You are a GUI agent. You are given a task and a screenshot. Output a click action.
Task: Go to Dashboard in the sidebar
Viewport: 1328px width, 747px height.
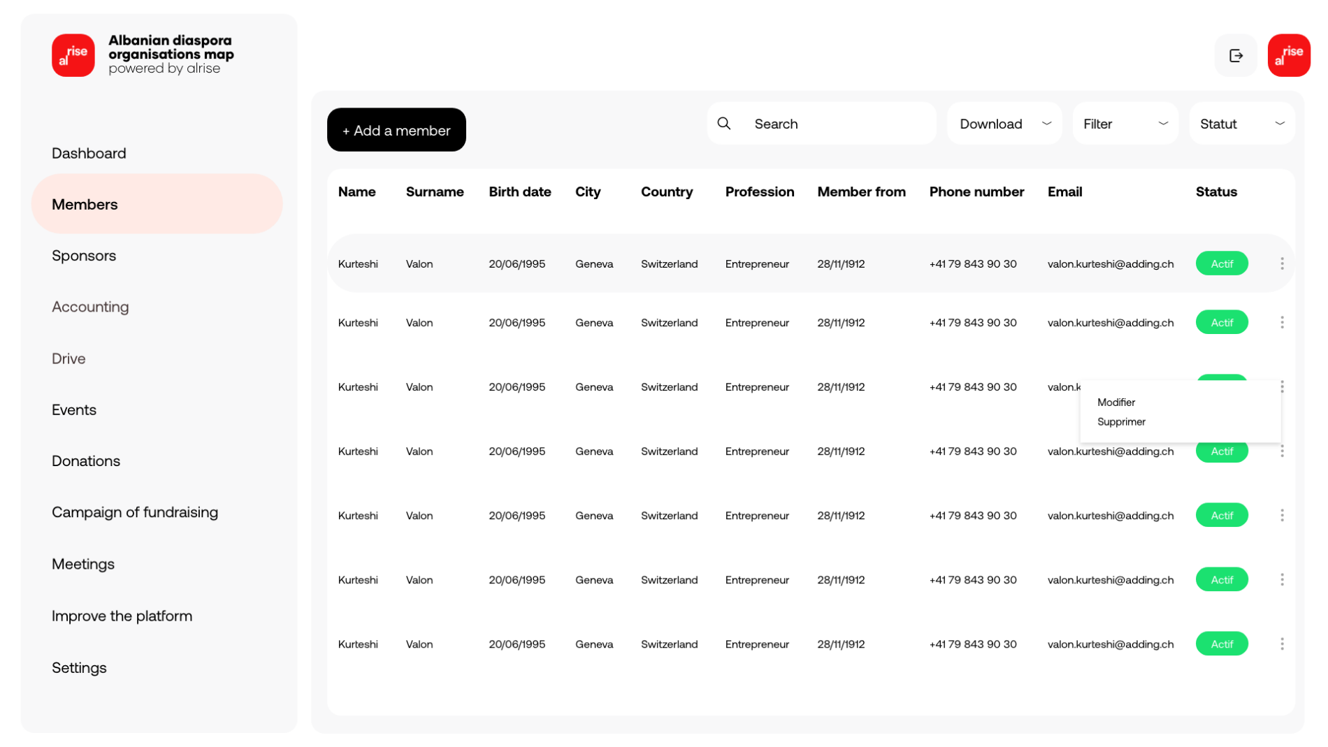coord(89,153)
